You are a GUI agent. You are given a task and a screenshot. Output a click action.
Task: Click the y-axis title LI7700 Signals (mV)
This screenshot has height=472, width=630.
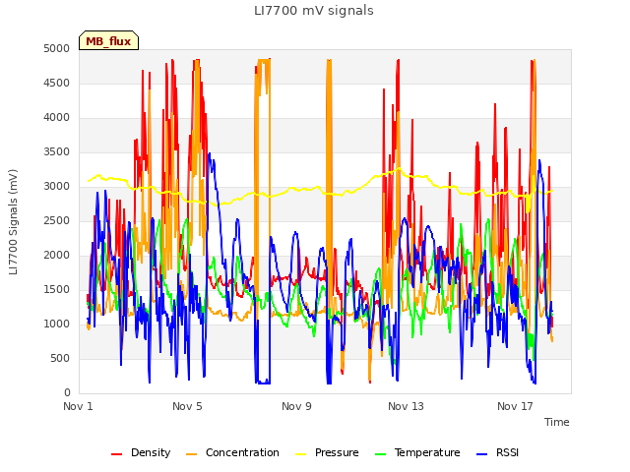point(13,222)
